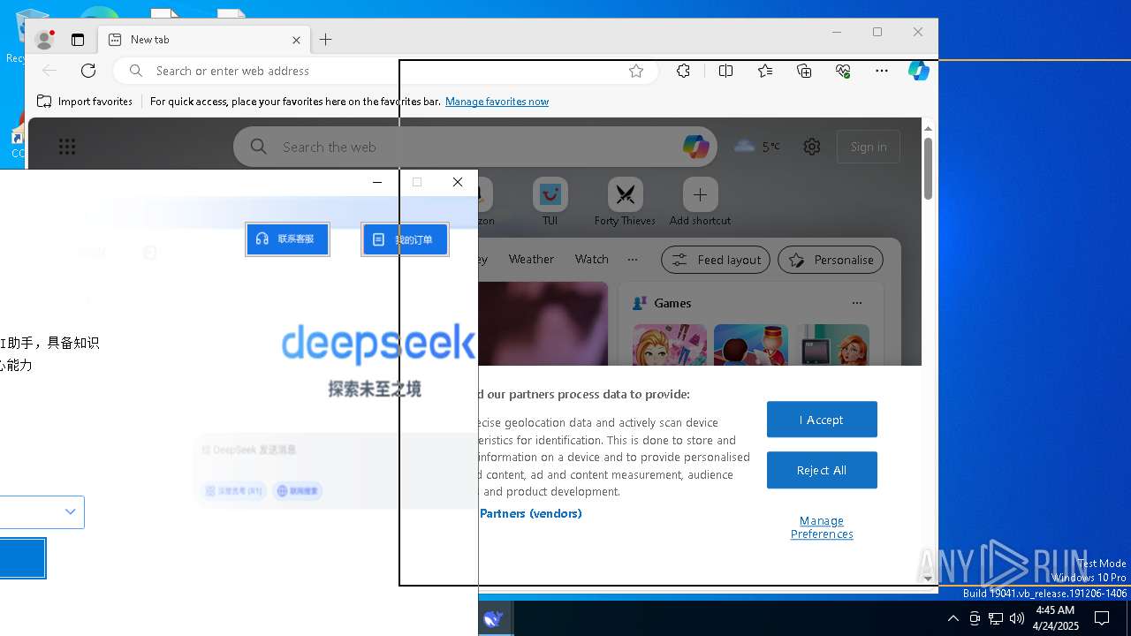Viewport: 1131px width, 636px height.
Task: Click the Edge page vertical scrollbar thumb
Action: [x=928, y=168]
